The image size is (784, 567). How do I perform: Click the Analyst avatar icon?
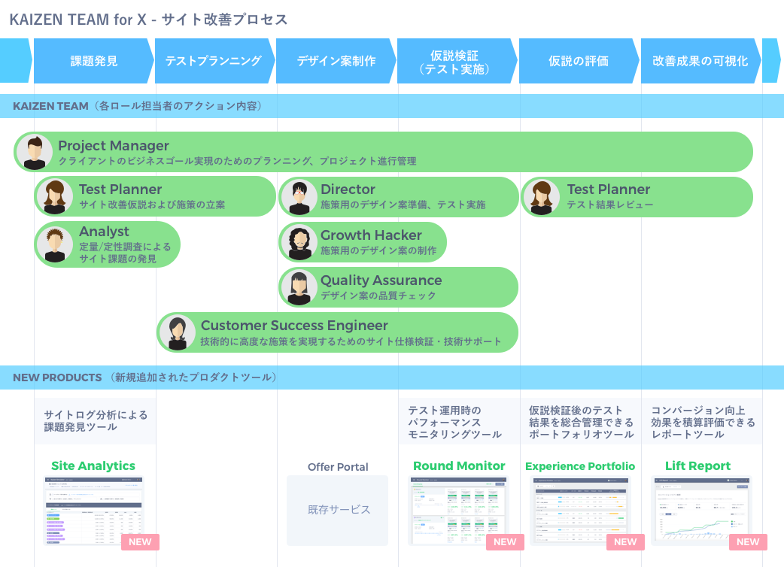tap(55, 244)
